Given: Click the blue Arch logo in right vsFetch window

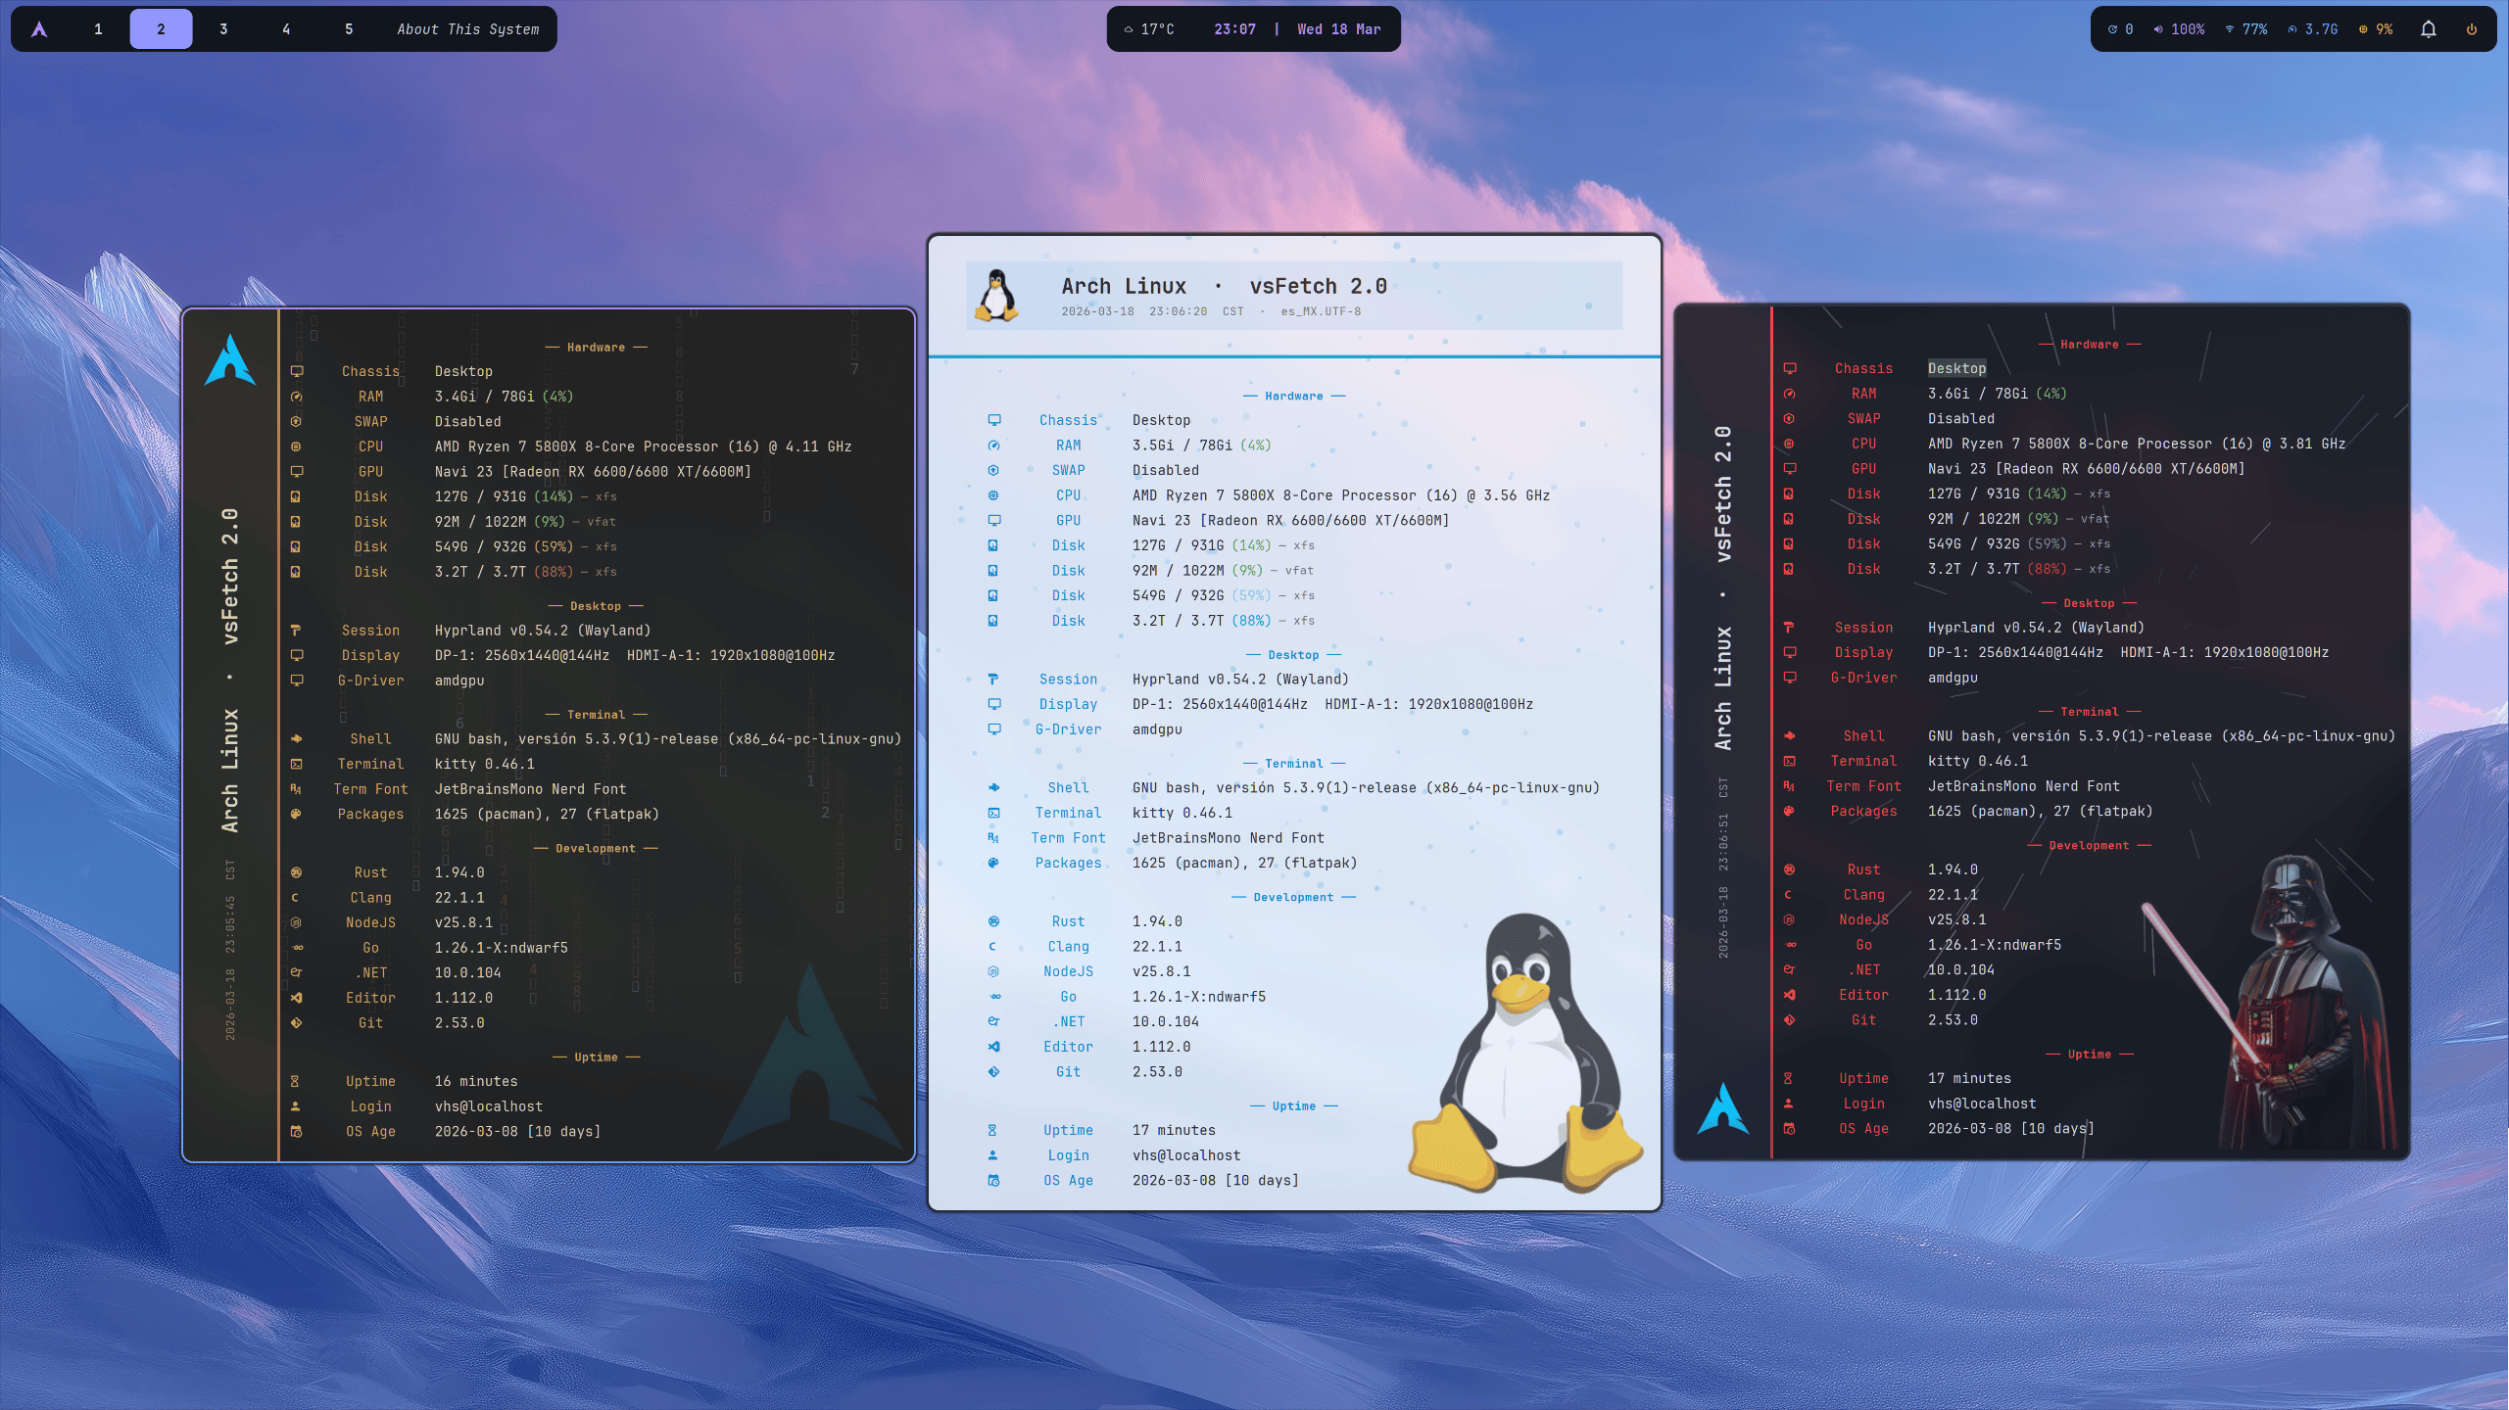Looking at the screenshot, I should click(x=1723, y=1107).
